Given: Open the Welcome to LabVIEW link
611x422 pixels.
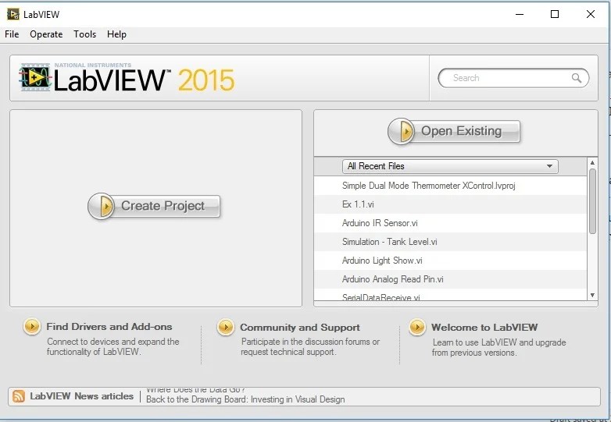Looking at the screenshot, I should pyautogui.click(x=484, y=328).
